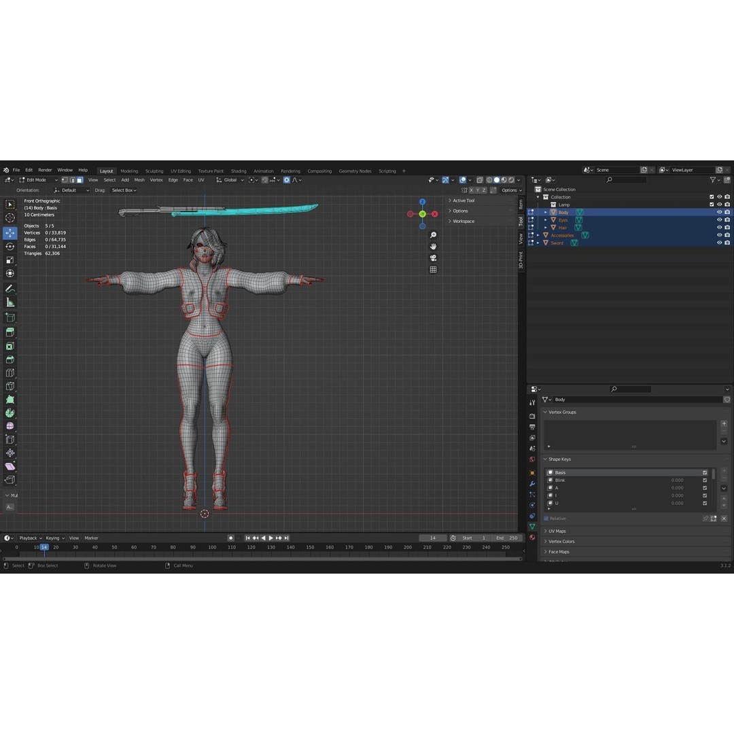The image size is (734, 734).
Task: Open the Render menu
Action: click(45, 170)
